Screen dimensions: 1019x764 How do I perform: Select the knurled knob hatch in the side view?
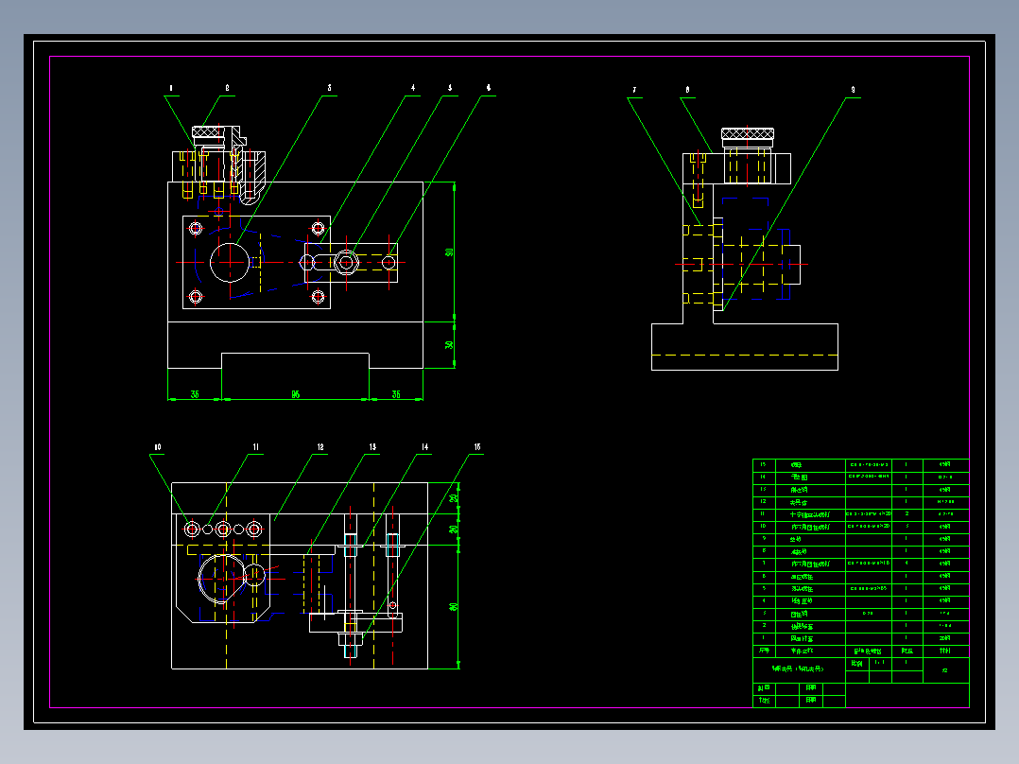click(x=748, y=134)
